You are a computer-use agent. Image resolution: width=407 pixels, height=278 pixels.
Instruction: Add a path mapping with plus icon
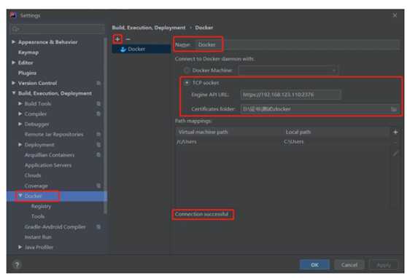tap(395, 132)
